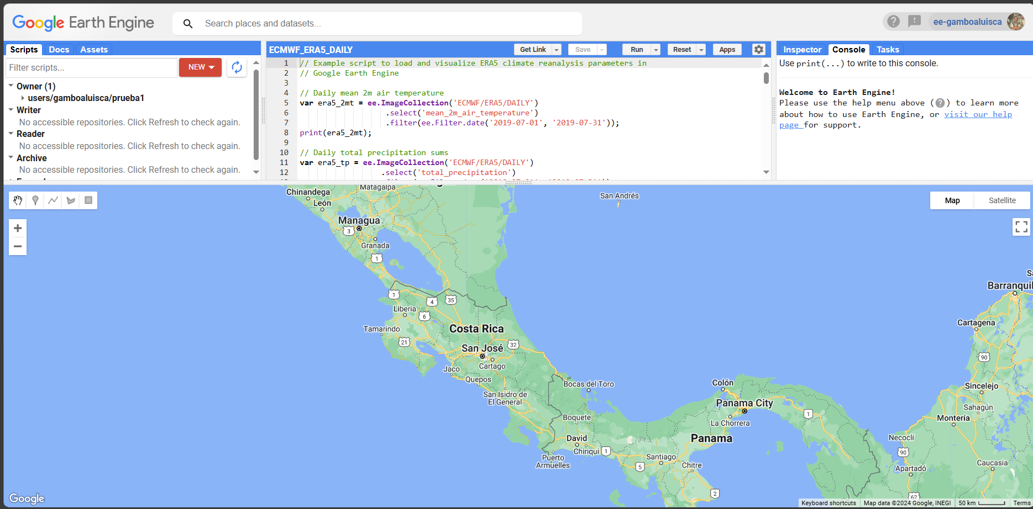Click the San José label on map

483,348
